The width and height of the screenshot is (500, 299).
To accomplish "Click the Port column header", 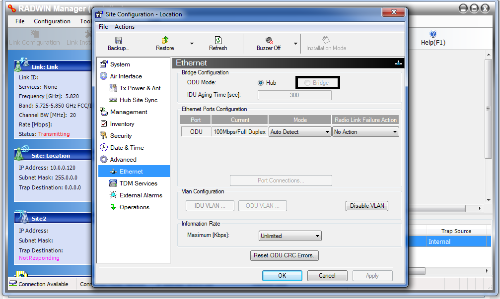I will (x=196, y=120).
